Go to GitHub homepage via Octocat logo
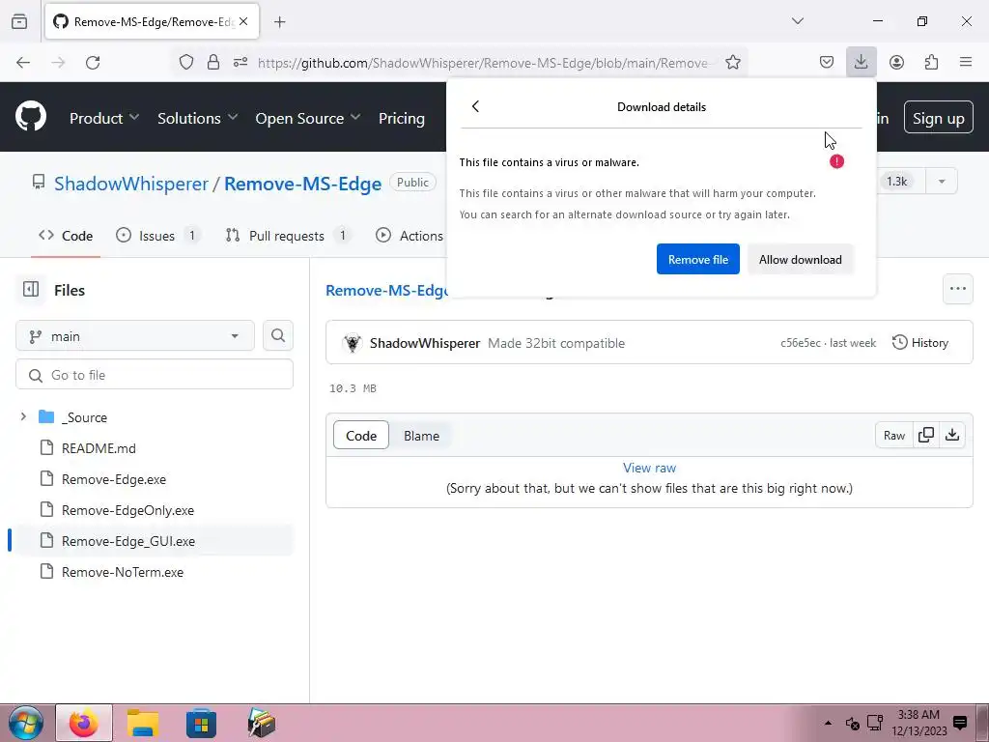 click(x=31, y=117)
